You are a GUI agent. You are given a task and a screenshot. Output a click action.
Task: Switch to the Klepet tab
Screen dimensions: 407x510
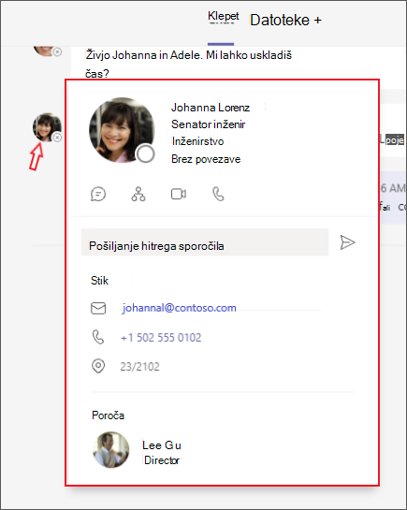click(x=224, y=16)
